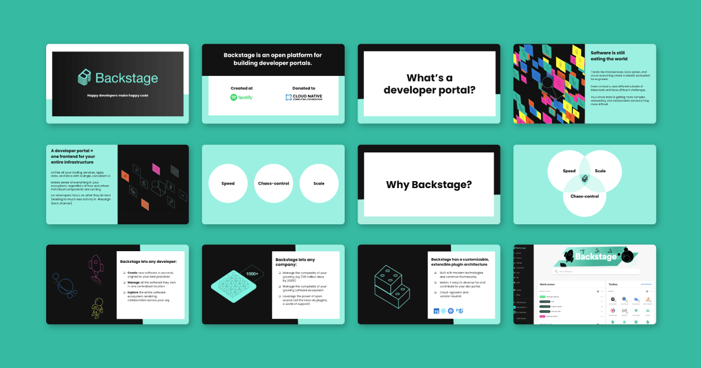
Task: Click the black rocket in the Backstage homepage banner
Action: tap(569, 256)
